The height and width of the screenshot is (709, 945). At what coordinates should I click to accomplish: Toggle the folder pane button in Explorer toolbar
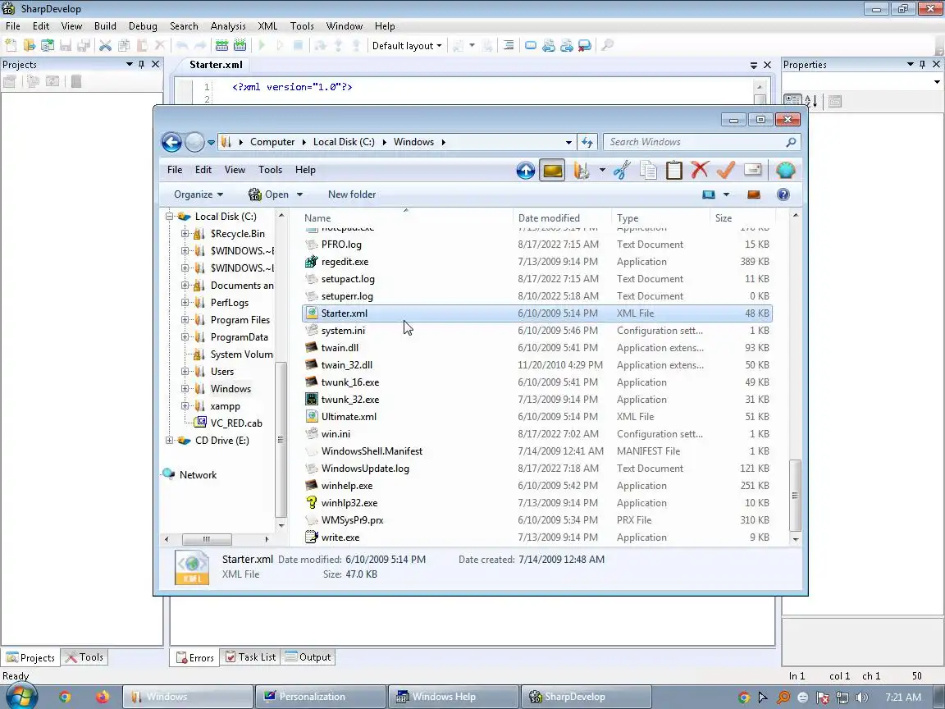pyautogui.click(x=553, y=171)
